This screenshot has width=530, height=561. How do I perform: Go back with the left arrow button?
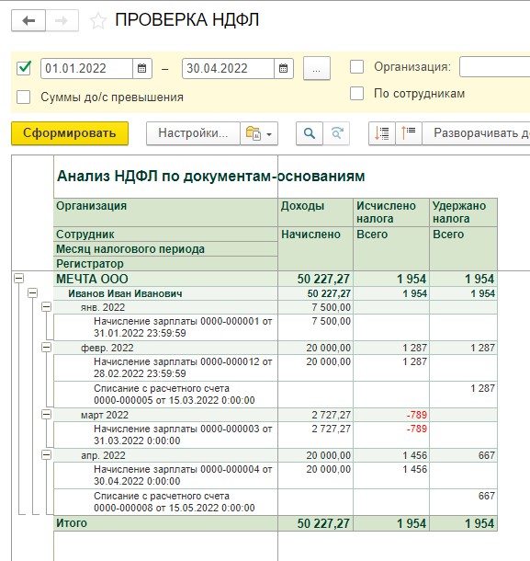tap(28, 20)
